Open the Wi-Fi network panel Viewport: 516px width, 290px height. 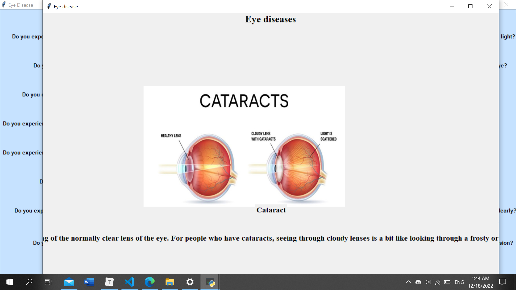click(x=438, y=282)
